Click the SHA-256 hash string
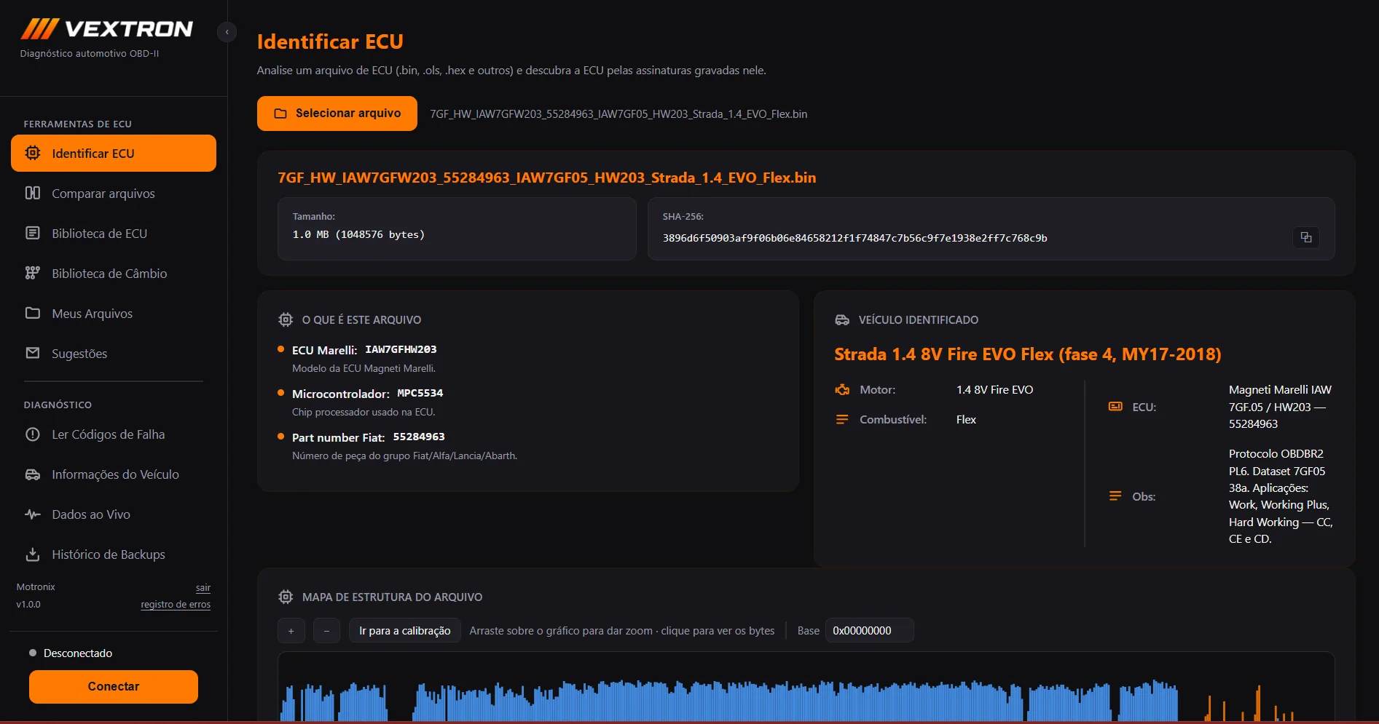The width and height of the screenshot is (1379, 724). pos(854,238)
